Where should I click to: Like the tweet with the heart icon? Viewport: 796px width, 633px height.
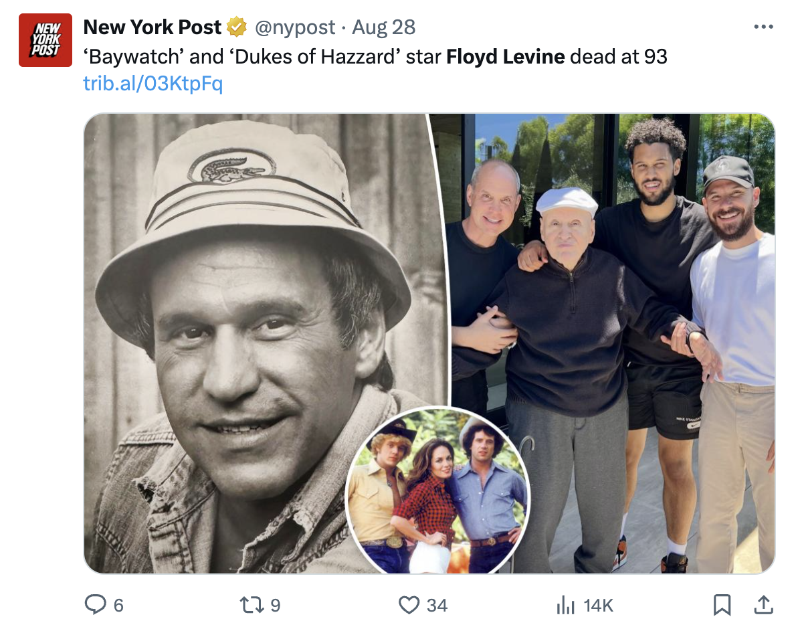click(x=408, y=605)
